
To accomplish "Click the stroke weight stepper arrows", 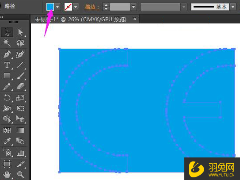I will 106,7.
